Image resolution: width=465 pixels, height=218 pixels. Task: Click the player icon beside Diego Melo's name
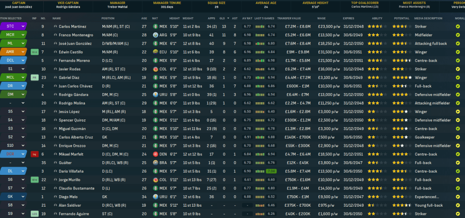point(56,197)
